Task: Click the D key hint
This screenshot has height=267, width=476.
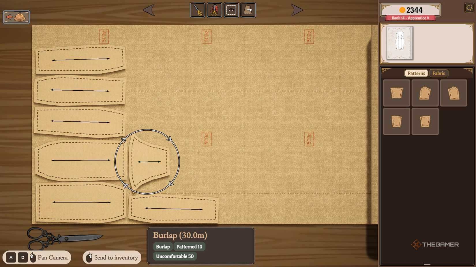Action: [23, 258]
